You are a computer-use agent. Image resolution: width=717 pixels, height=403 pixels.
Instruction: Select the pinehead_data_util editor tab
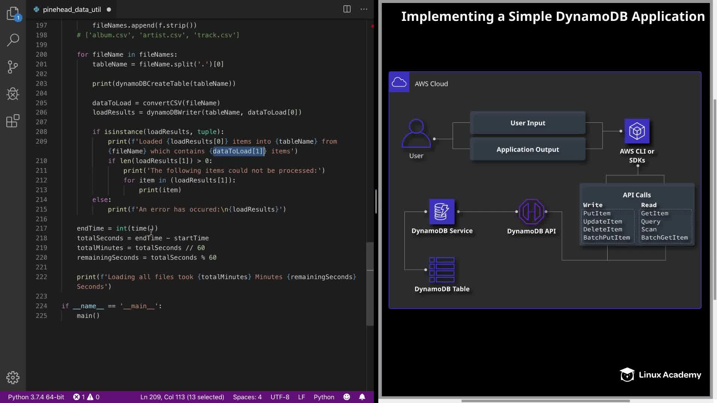(x=72, y=9)
